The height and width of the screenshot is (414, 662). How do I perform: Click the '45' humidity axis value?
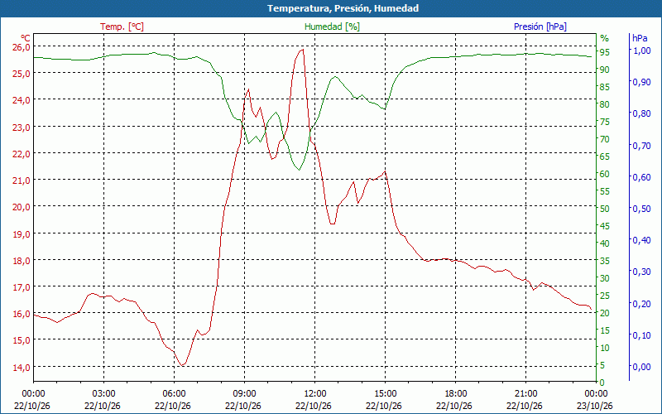click(605, 226)
